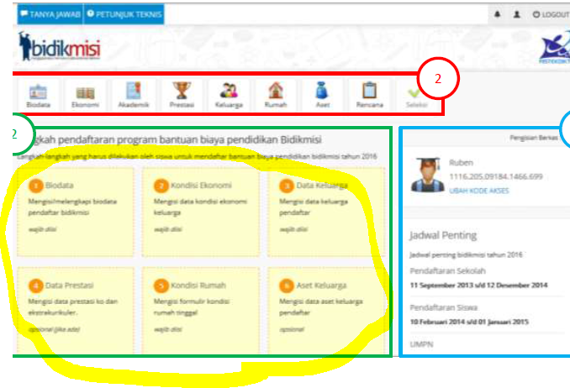Click the Pengisian Berkas label

click(534, 138)
